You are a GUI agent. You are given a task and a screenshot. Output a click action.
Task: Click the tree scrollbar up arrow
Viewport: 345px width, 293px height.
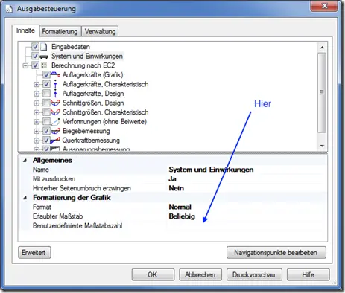click(x=322, y=48)
